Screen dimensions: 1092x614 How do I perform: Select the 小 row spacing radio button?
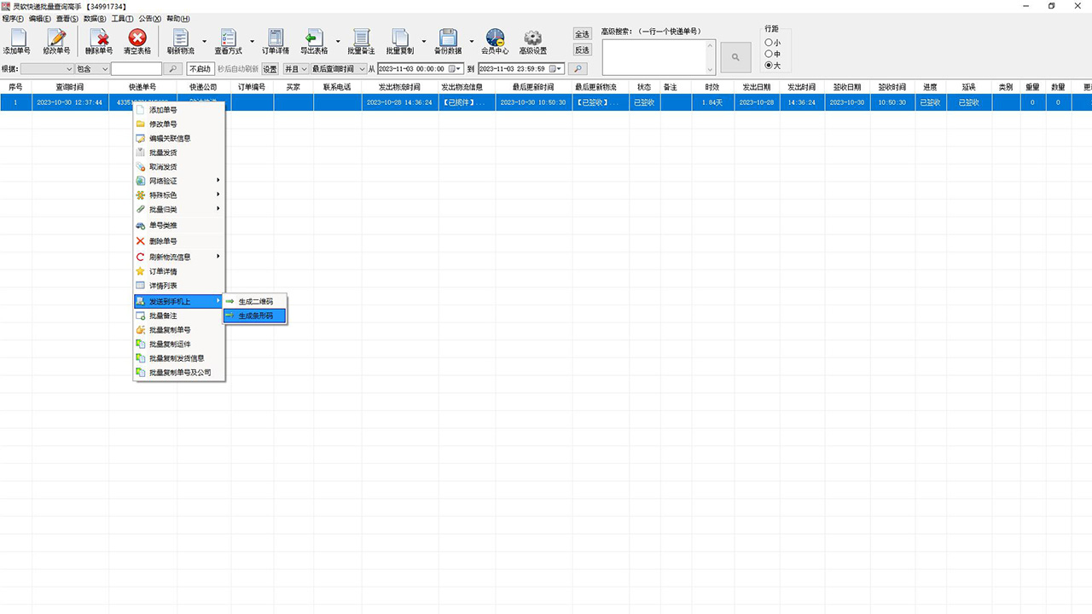[769, 43]
